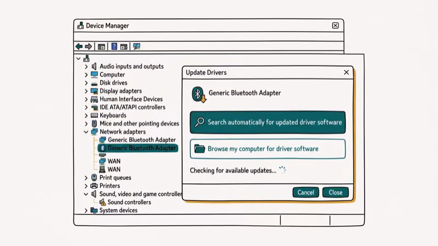The height and width of the screenshot is (246, 438).
Task: Click the Disk drives icon
Action: [94, 84]
